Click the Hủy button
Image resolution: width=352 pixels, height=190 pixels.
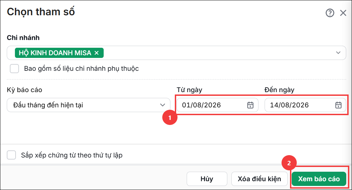click(x=207, y=179)
